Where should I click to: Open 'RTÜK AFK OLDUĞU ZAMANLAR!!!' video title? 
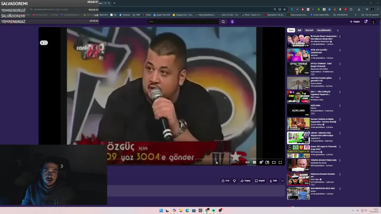pyautogui.click(x=319, y=51)
